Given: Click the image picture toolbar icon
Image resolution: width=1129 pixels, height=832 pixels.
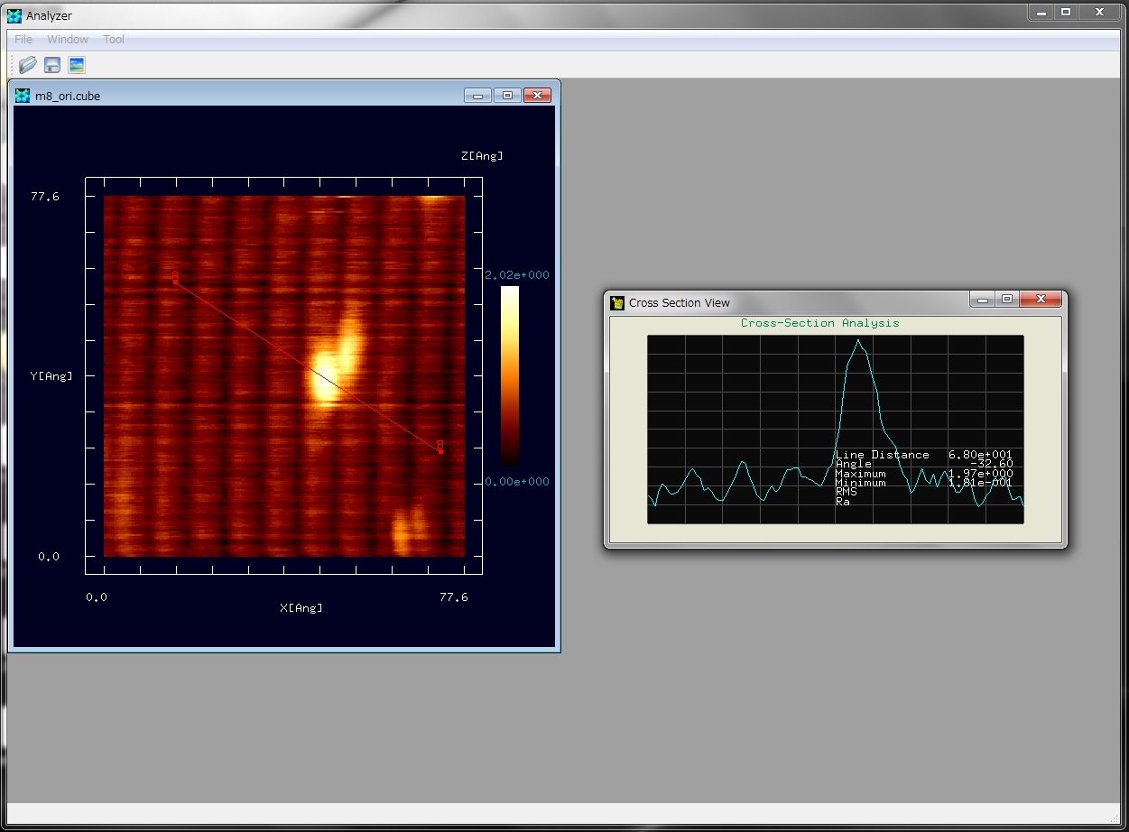Looking at the screenshot, I should click(x=77, y=65).
